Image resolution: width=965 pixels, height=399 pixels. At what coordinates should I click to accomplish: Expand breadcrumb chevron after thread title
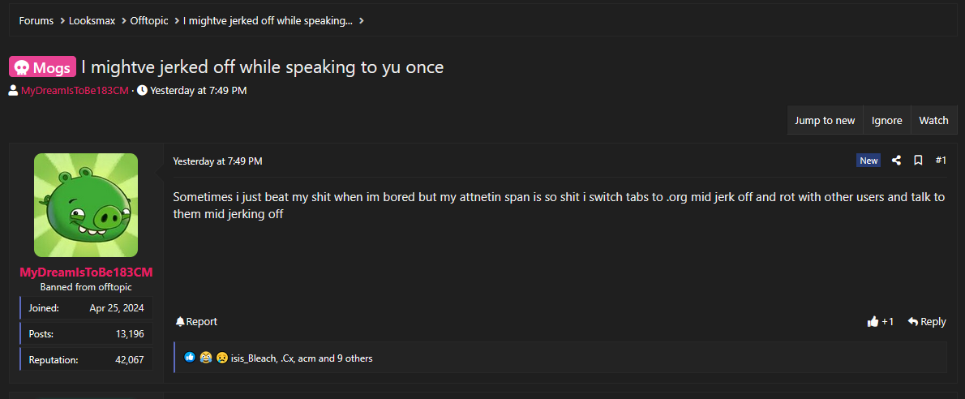361,20
